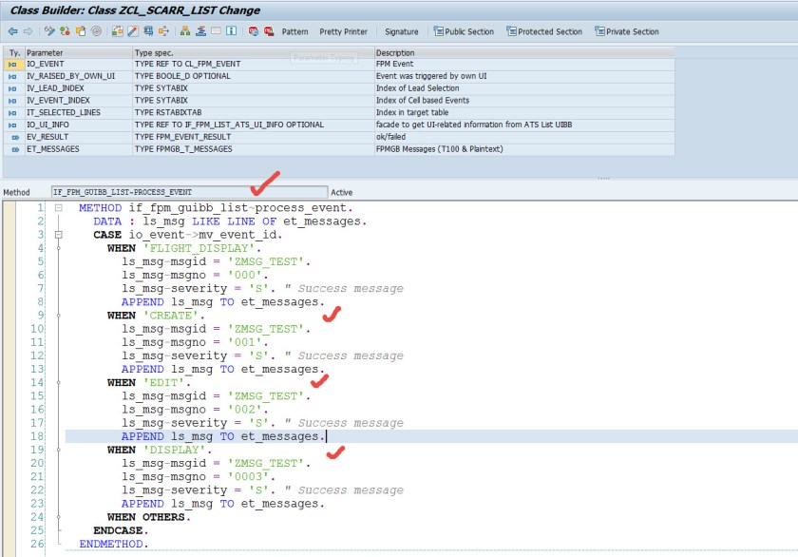798x557 pixels.
Task: Click the blue Help information icon
Action: click(234, 31)
